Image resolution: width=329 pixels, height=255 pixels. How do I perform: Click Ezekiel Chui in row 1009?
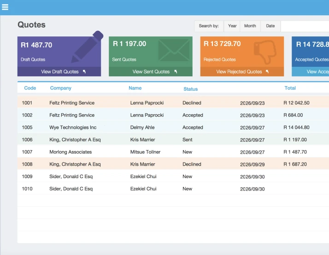(x=143, y=176)
